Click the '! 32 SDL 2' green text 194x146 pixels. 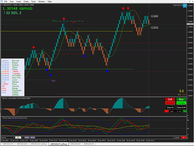[x=12, y=13]
